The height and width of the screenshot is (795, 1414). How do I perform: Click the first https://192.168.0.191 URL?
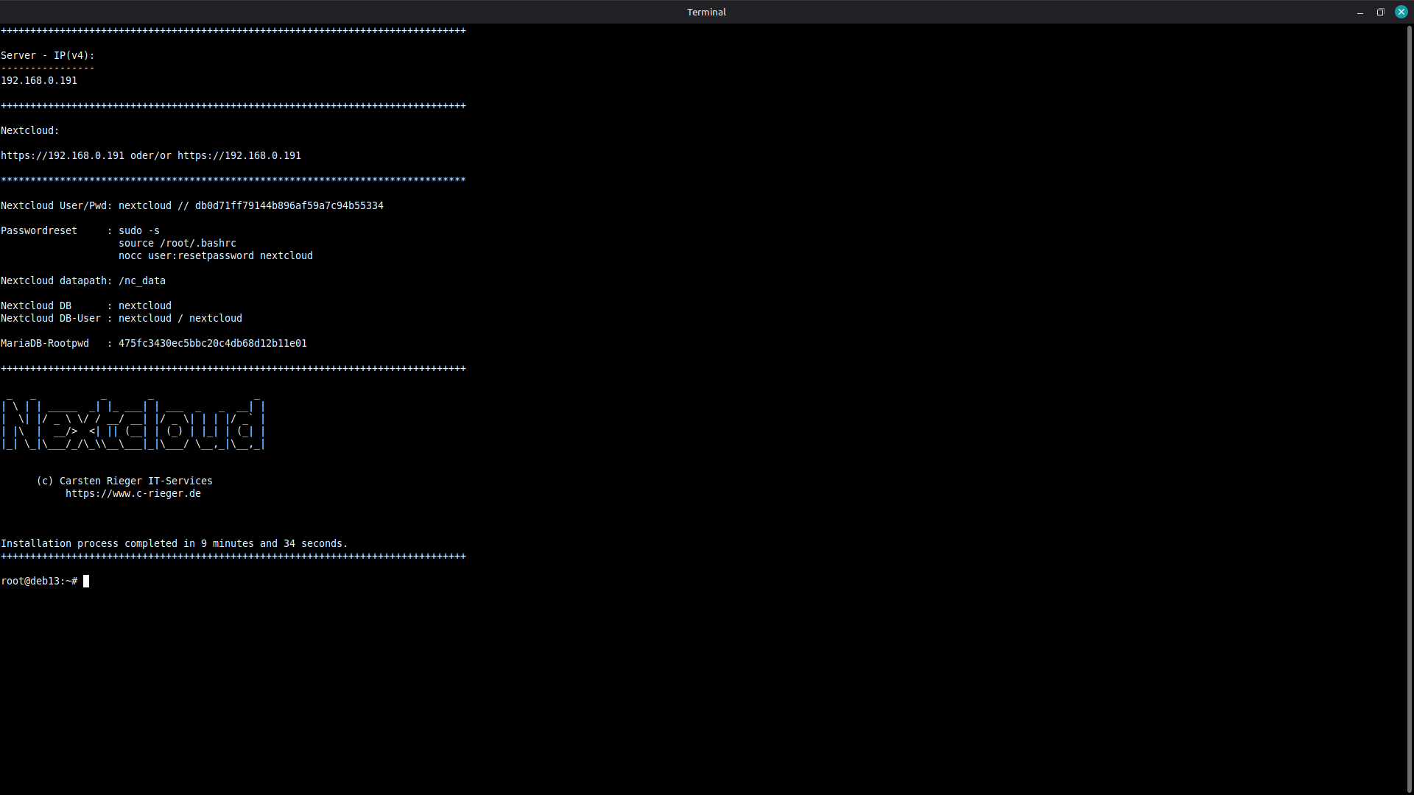pyautogui.click(x=63, y=156)
